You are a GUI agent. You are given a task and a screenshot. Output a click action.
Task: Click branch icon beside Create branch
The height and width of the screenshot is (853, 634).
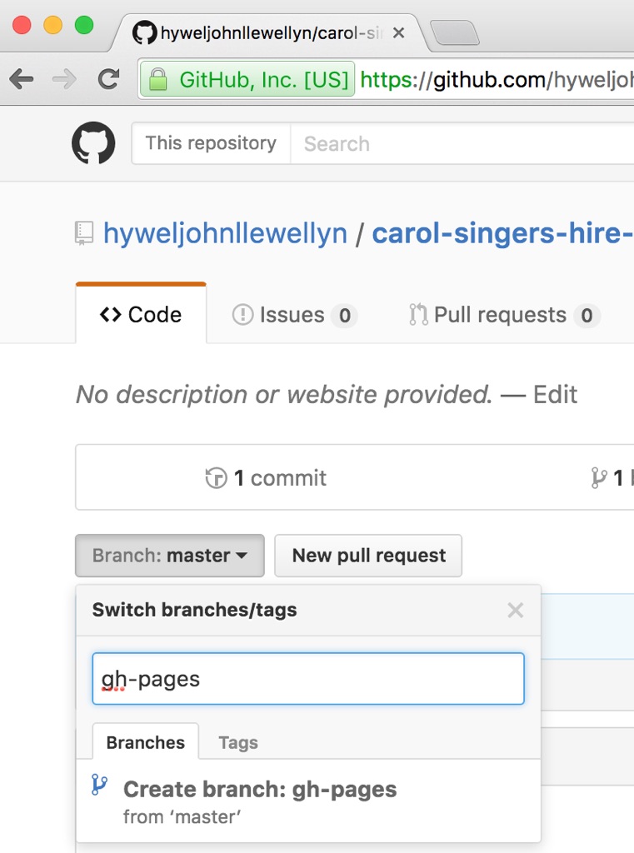100,785
